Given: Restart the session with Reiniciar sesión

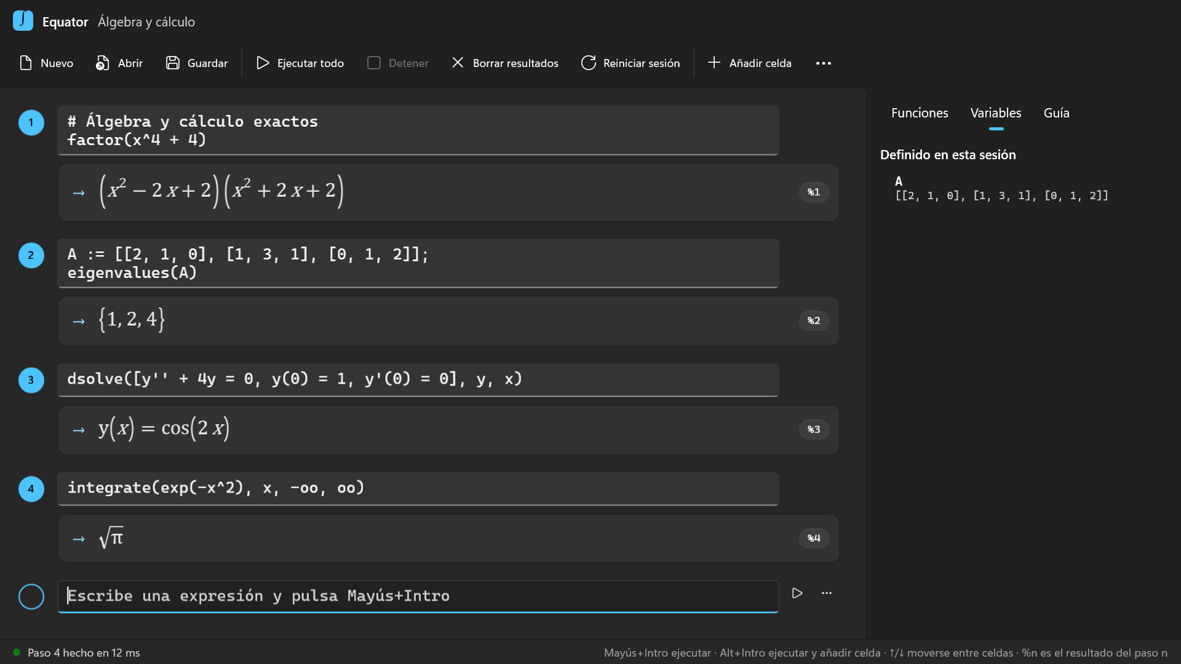Looking at the screenshot, I should pyautogui.click(x=630, y=63).
